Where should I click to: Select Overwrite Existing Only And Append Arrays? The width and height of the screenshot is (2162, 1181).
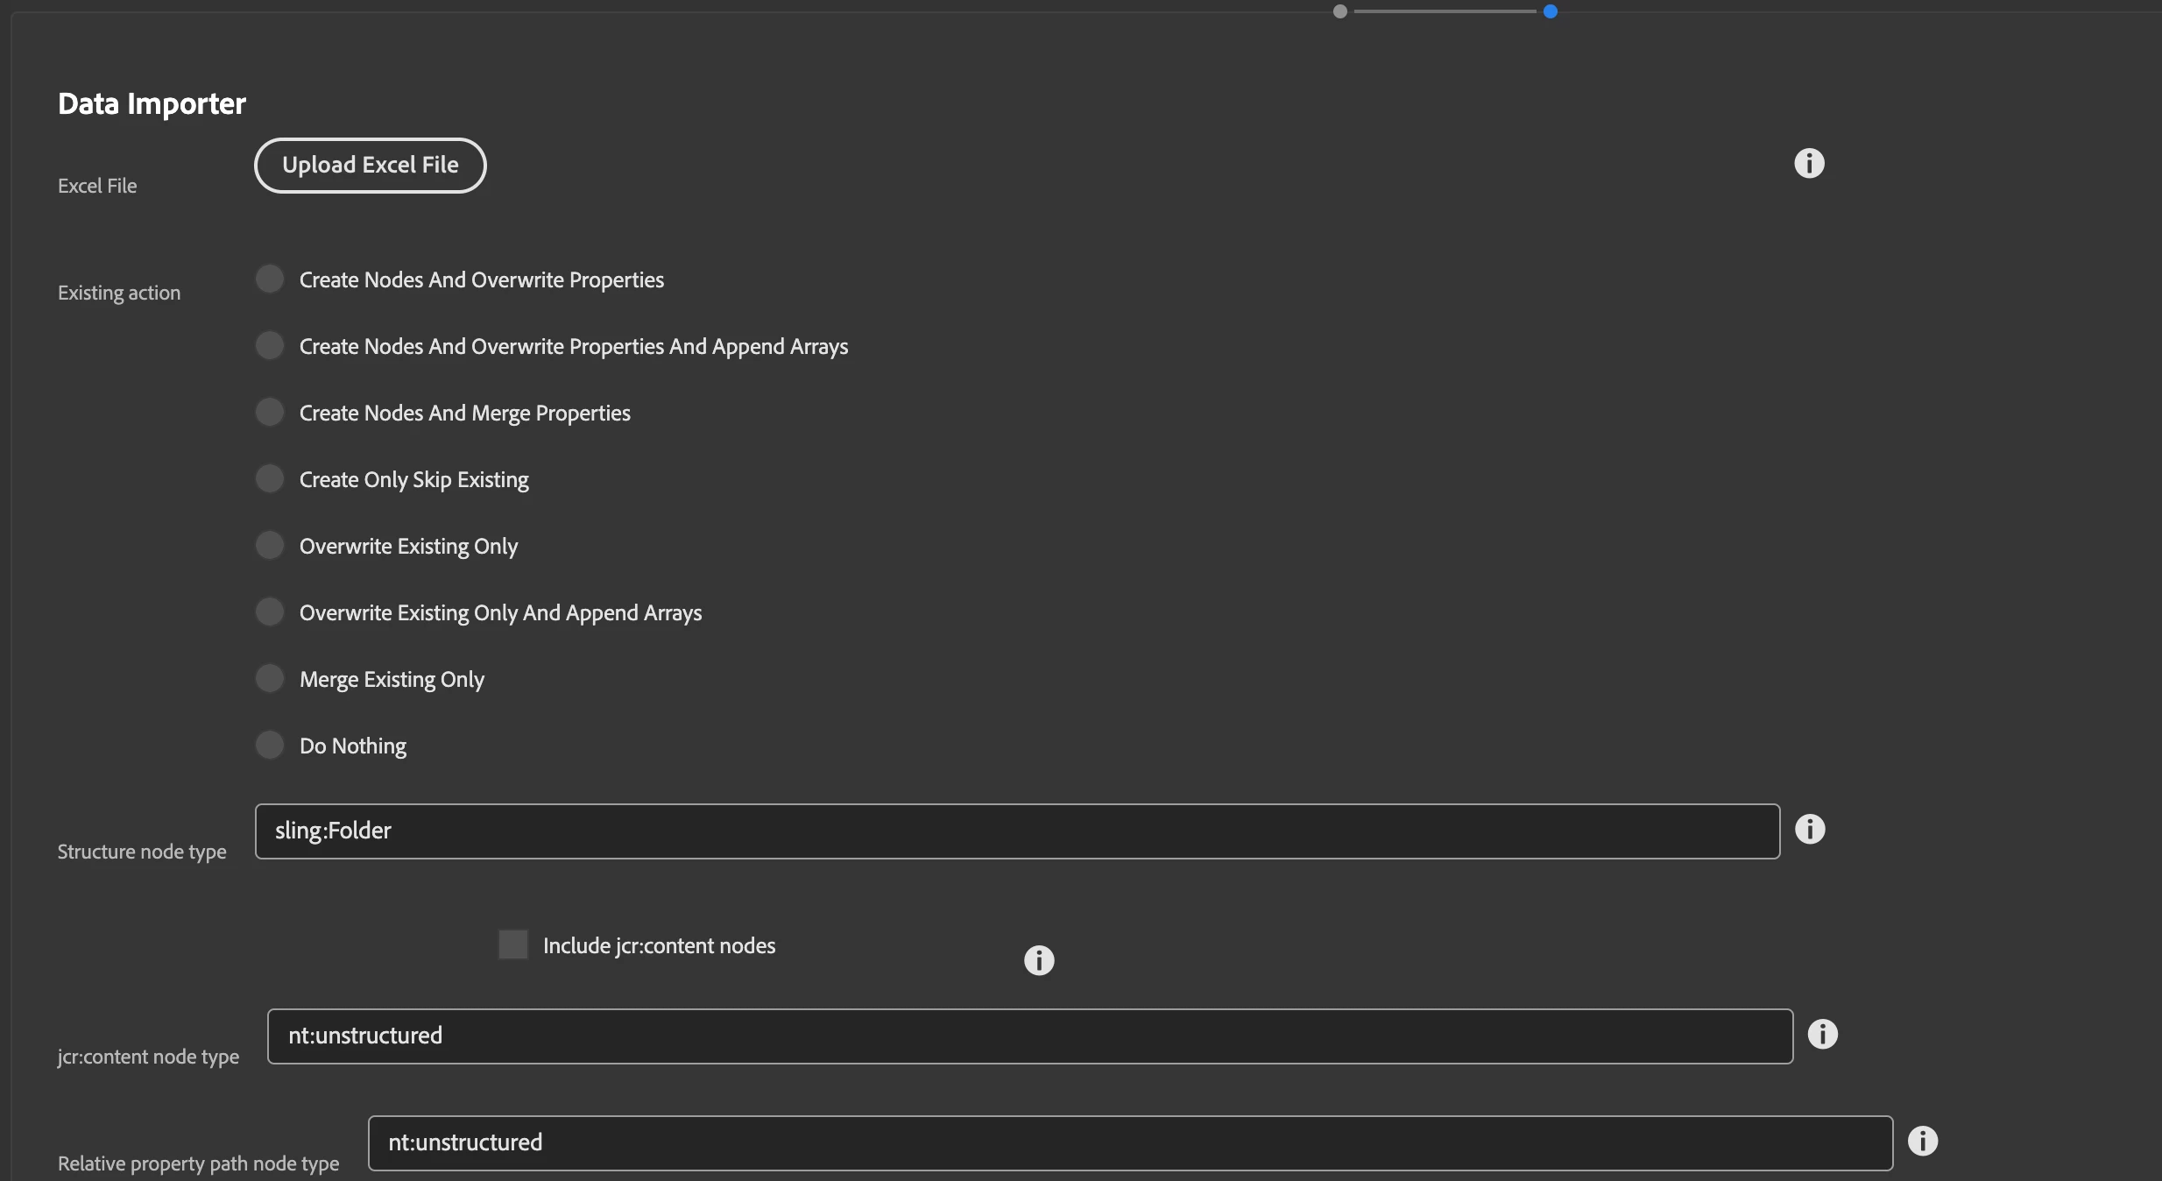pos(270,612)
